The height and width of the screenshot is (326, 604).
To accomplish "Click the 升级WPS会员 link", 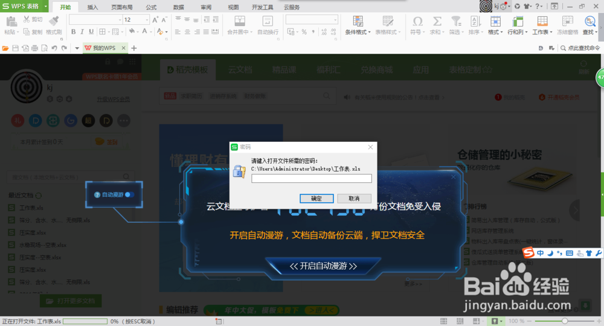I will pyautogui.click(x=114, y=99).
